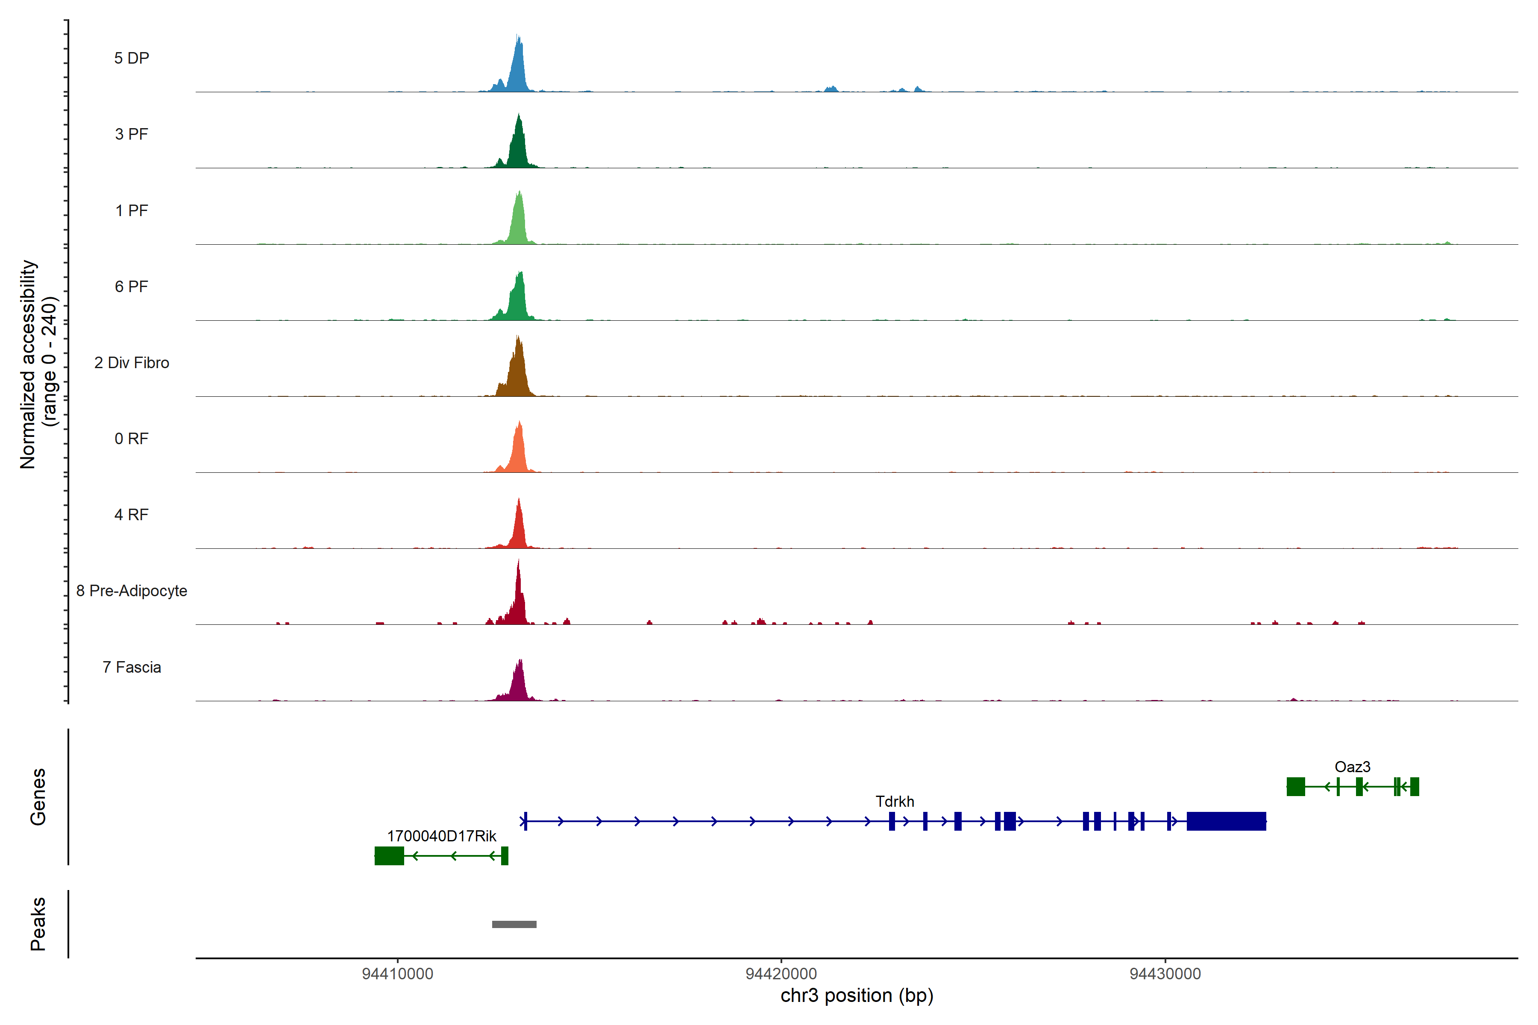Screen dimensions: 1538x1025
Task: Click the gray peak bar in Peaks track
Action: 514,924
